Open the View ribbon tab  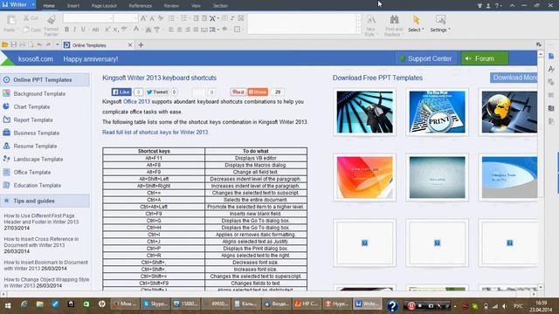(x=196, y=6)
